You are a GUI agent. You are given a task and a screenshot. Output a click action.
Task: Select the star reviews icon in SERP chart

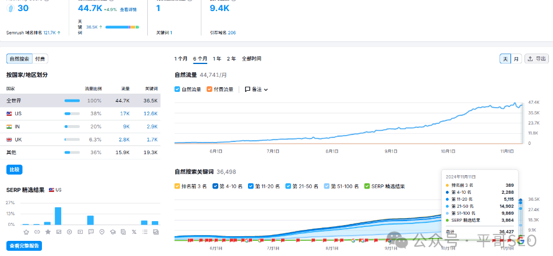pyautogui.click(x=48, y=232)
